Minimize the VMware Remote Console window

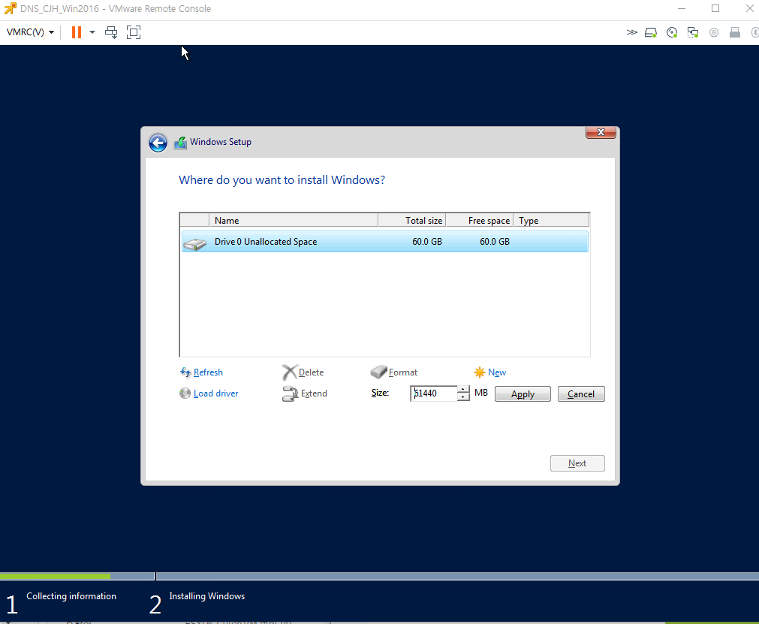click(682, 9)
